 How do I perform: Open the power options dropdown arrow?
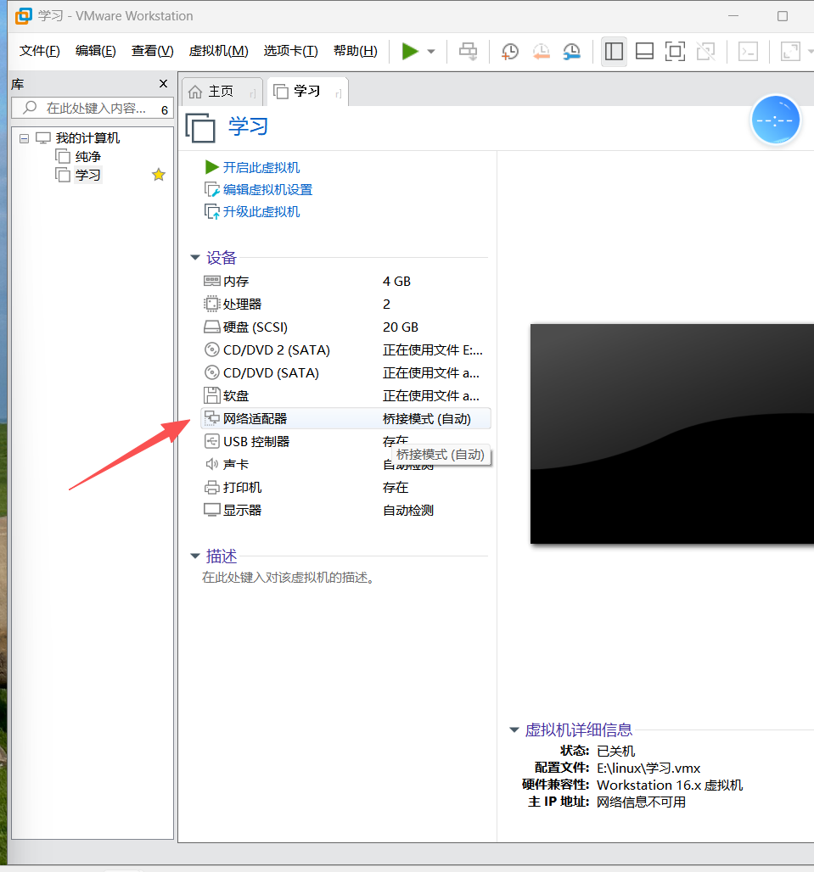pos(431,51)
